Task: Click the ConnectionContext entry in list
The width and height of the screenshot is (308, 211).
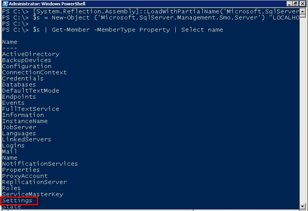Action: point(34,72)
